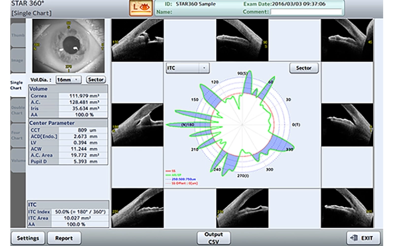The height and width of the screenshot is (246, 394).
Task: Click the A.C. Area value 19.772
Action: click(x=85, y=155)
